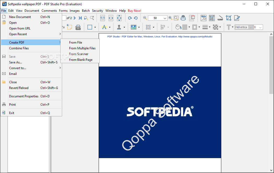Screen dimensions: 274x173
Task: Go to next page arrow
Action: click(x=75, y=18)
